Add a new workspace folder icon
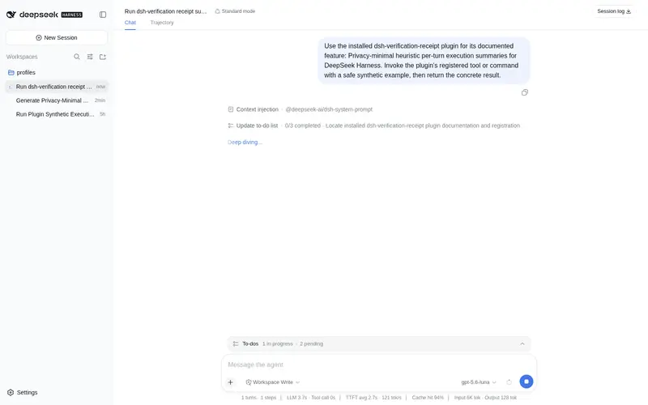Image resolution: width=648 pixels, height=405 pixels. click(x=103, y=57)
